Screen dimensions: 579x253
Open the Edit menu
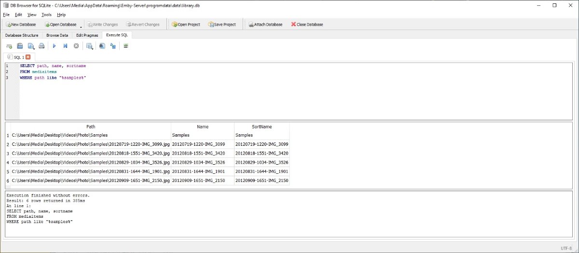coord(18,14)
